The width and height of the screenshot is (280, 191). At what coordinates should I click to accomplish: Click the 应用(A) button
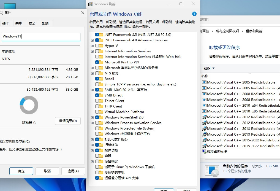pyautogui.click(x=73, y=171)
